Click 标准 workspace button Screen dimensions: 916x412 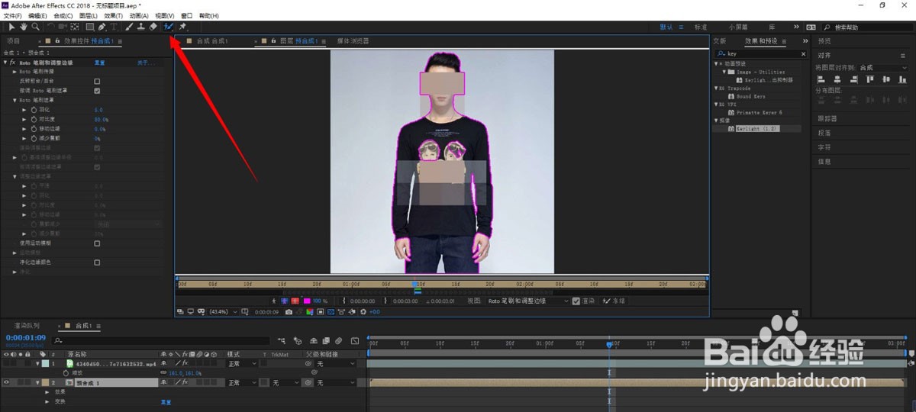coord(700,27)
